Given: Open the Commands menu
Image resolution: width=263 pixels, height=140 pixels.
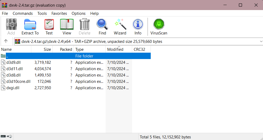Looking at the screenshot, I should click(23, 13).
